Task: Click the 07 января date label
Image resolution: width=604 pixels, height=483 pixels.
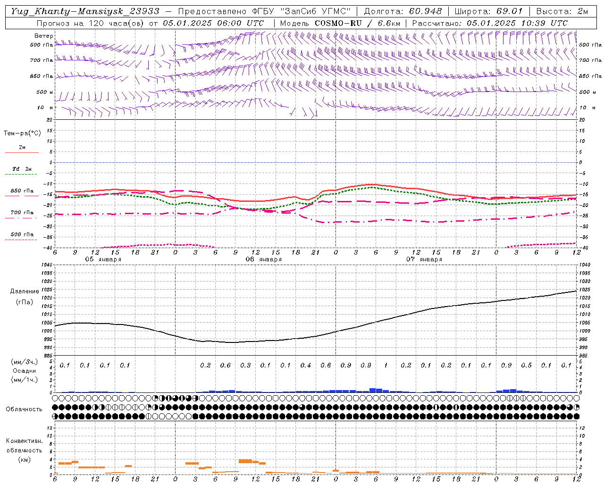Action: click(x=424, y=259)
